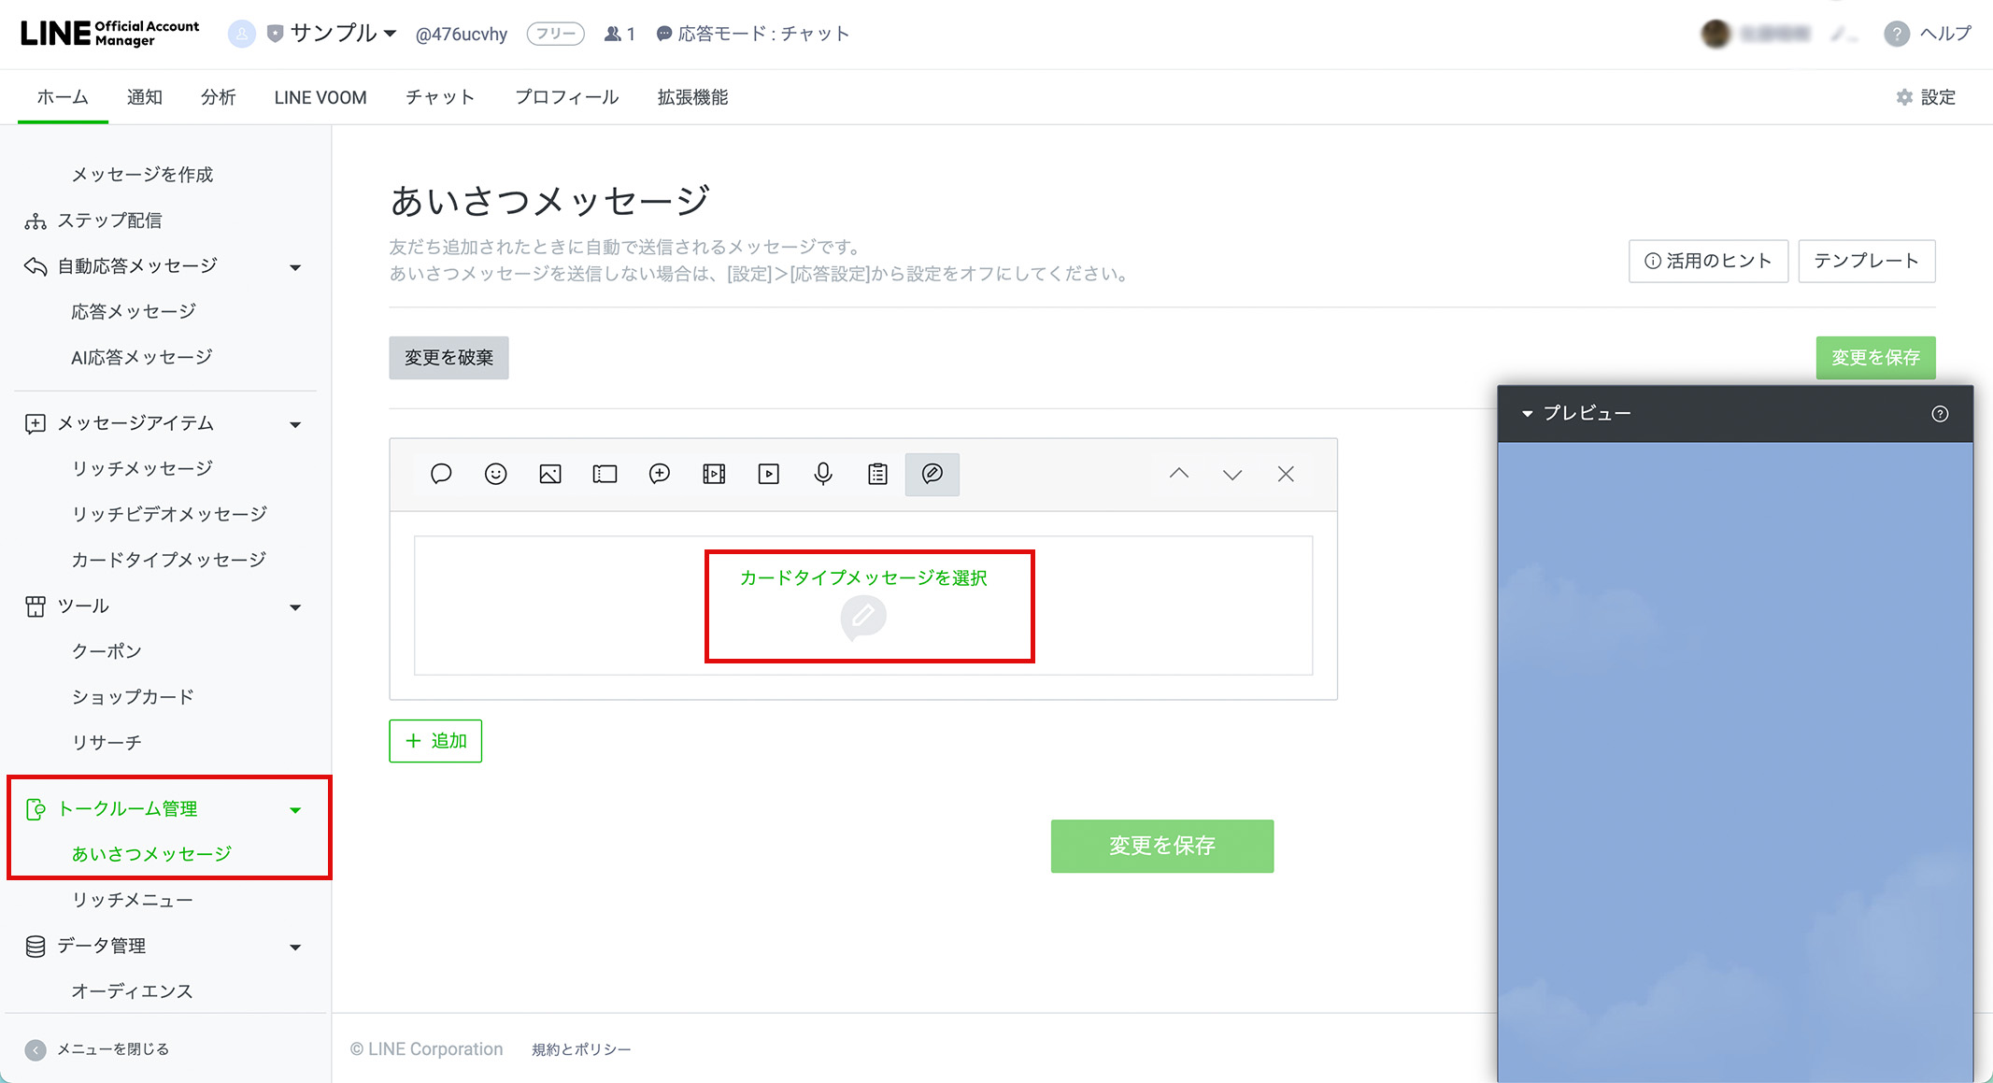Select the voice message microphone icon
Screen dimensions: 1993x1083
823,474
